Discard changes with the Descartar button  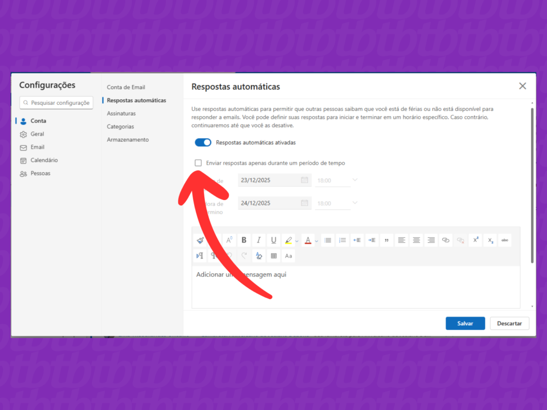tap(509, 323)
